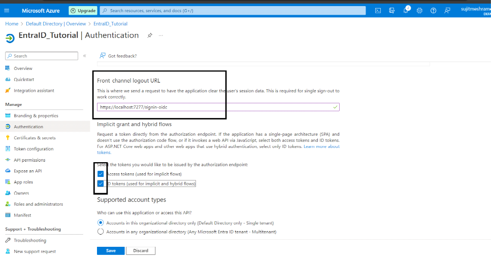491x262 pixels.
Task: Click the Discard button
Action: (141, 250)
